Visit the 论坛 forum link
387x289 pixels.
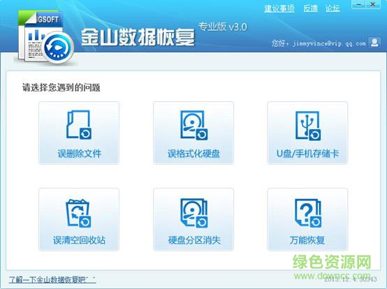click(x=333, y=8)
